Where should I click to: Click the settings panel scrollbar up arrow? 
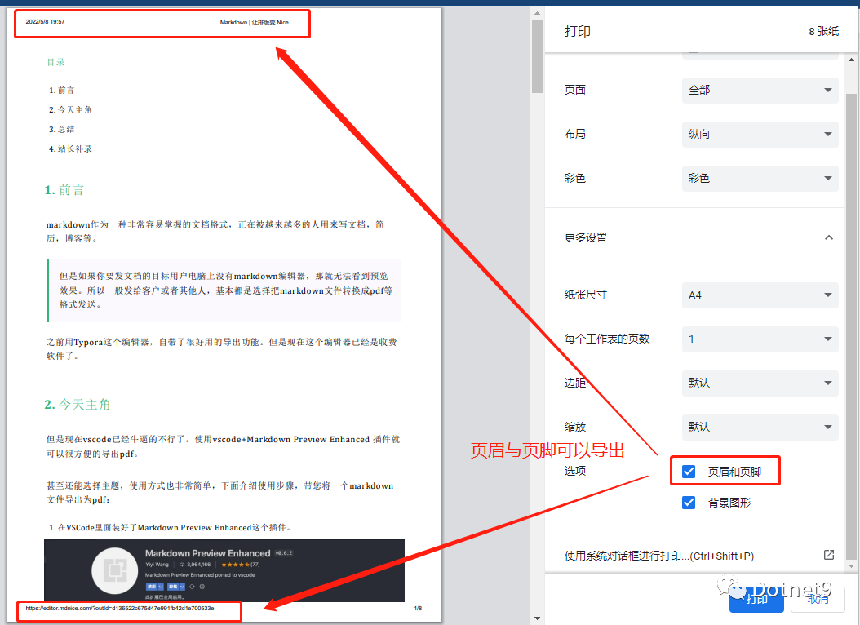[851, 60]
